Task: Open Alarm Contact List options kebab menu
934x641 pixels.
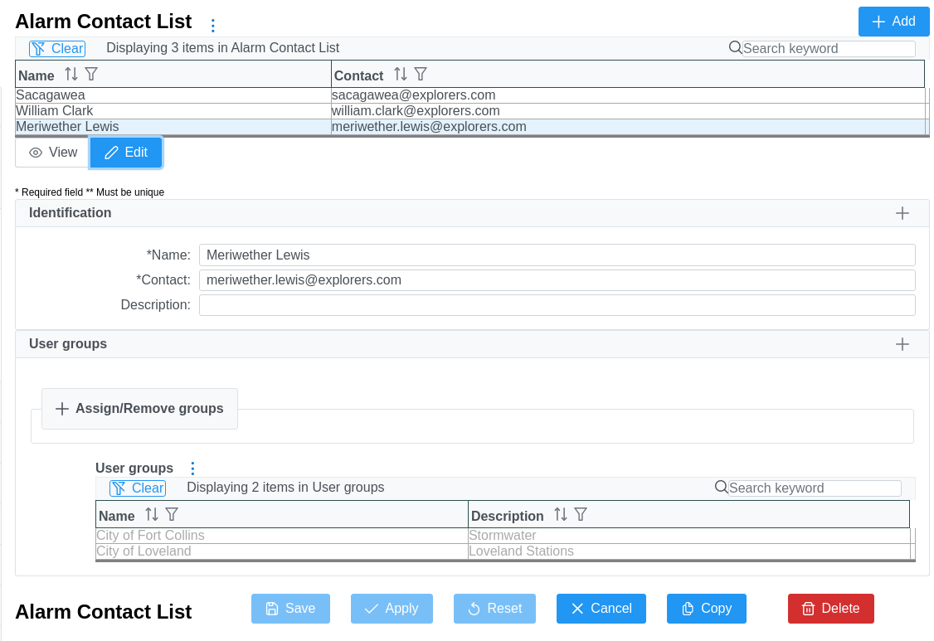Action: pyautogui.click(x=212, y=26)
